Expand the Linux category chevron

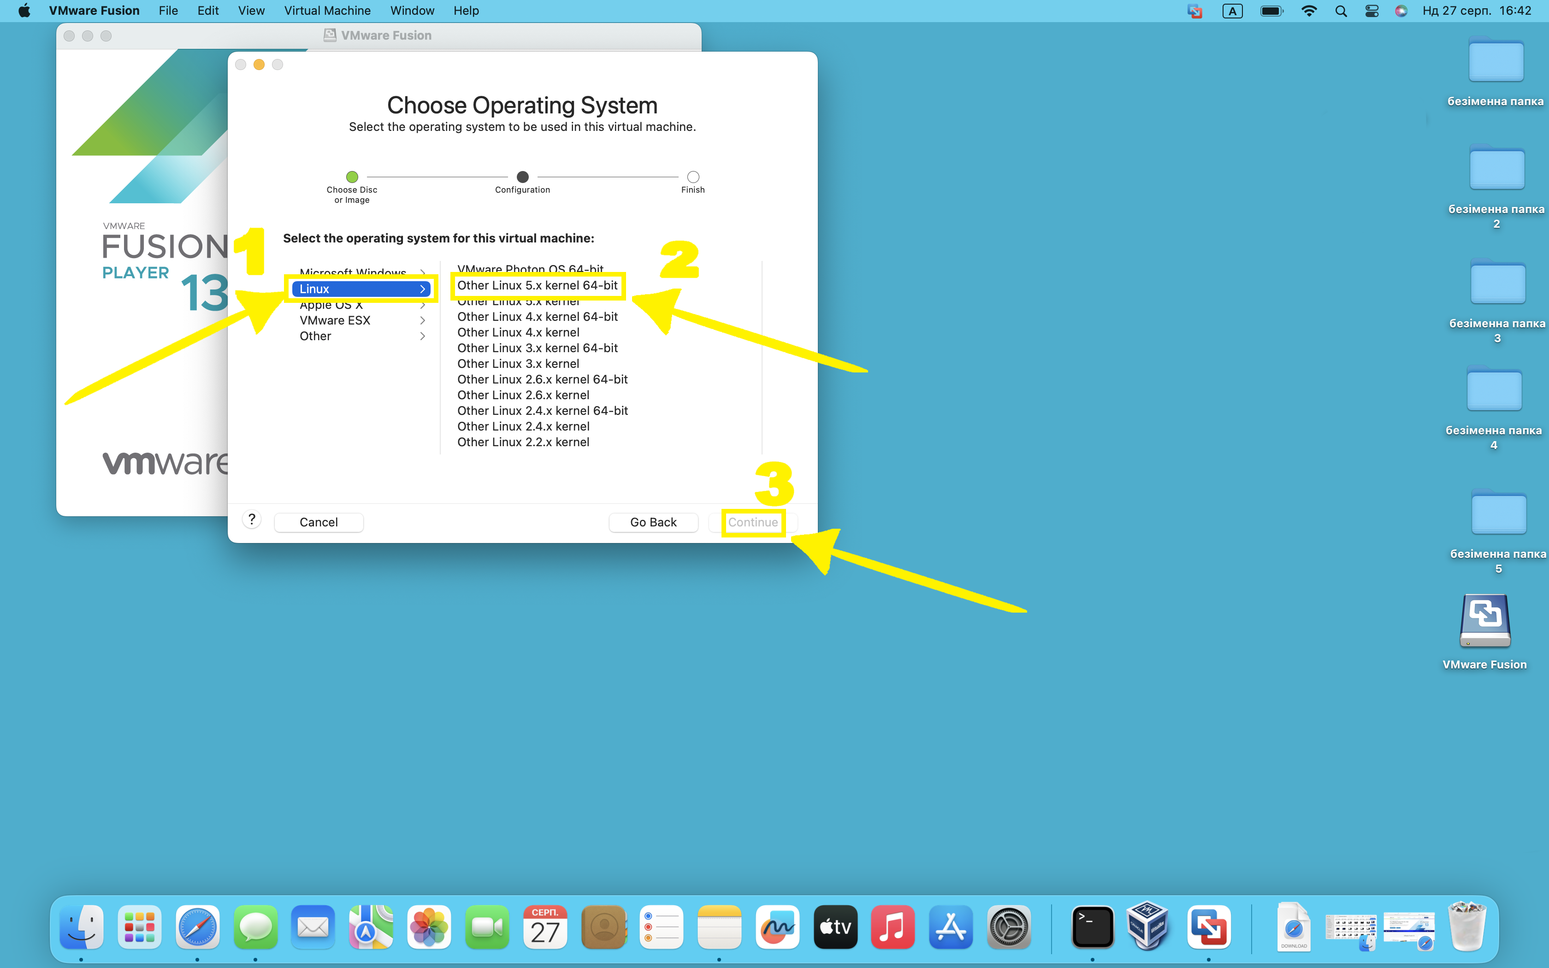point(422,289)
